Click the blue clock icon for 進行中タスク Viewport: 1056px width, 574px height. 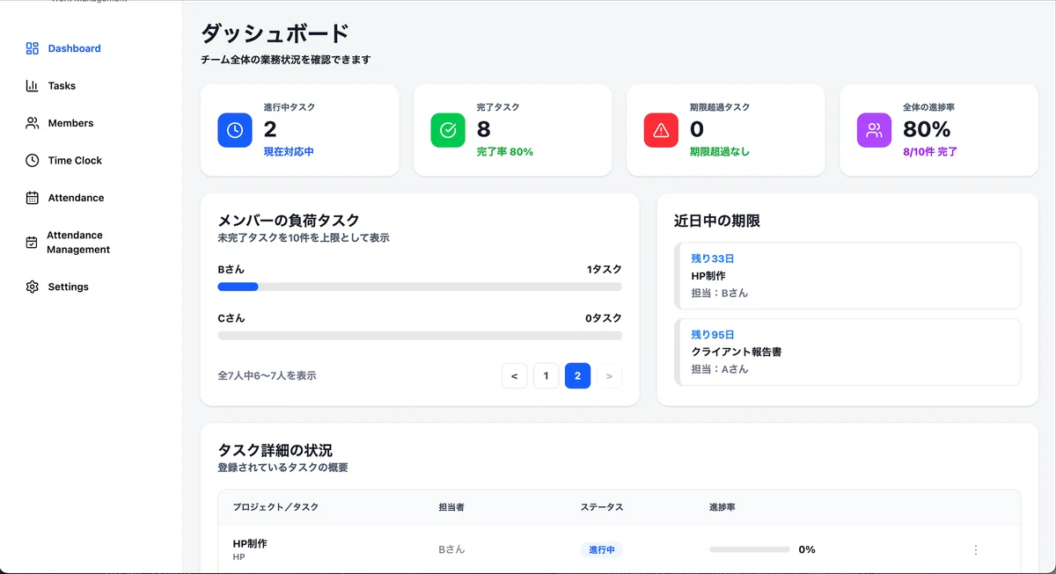point(235,130)
